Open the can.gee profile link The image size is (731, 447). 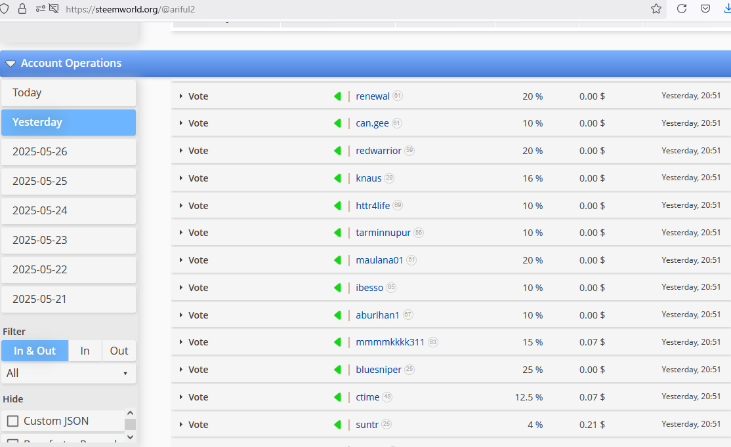pyautogui.click(x=371, y=123)
